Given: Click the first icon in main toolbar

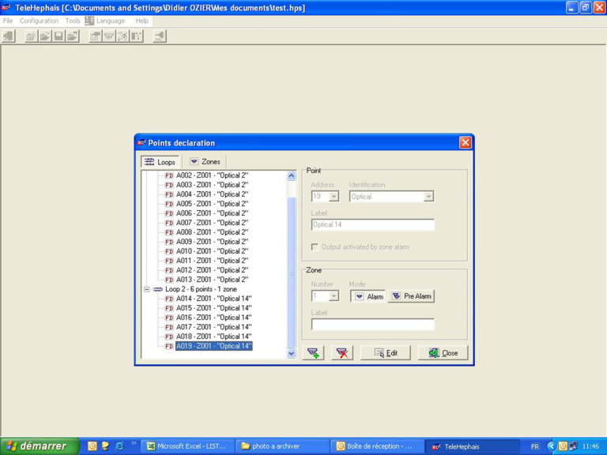Looking at the screenshot, I should pyautogui.click(x=9, y=36).
